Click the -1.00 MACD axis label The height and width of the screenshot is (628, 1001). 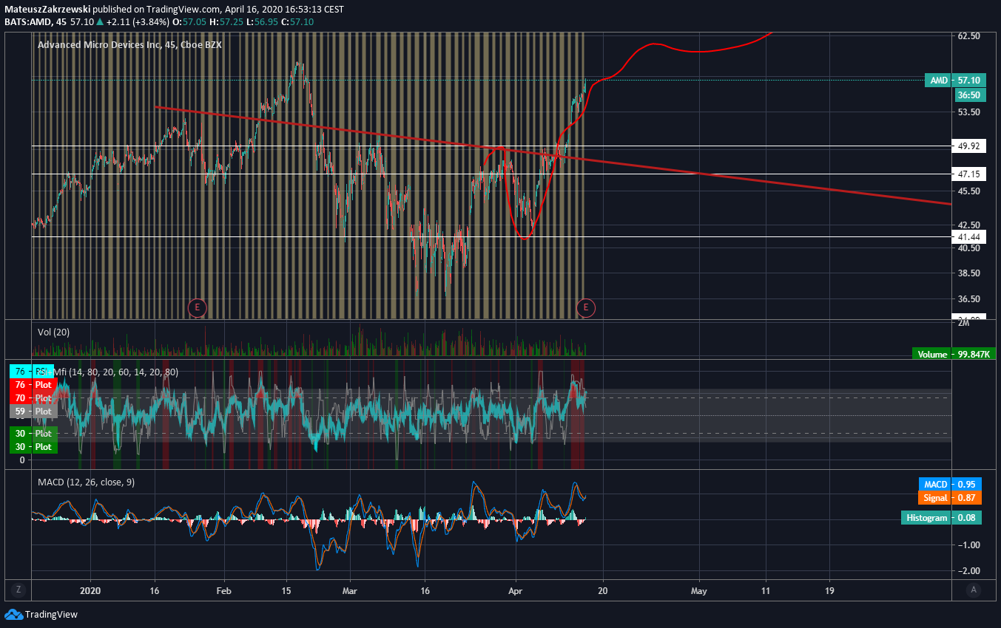(x=968, y=545)
